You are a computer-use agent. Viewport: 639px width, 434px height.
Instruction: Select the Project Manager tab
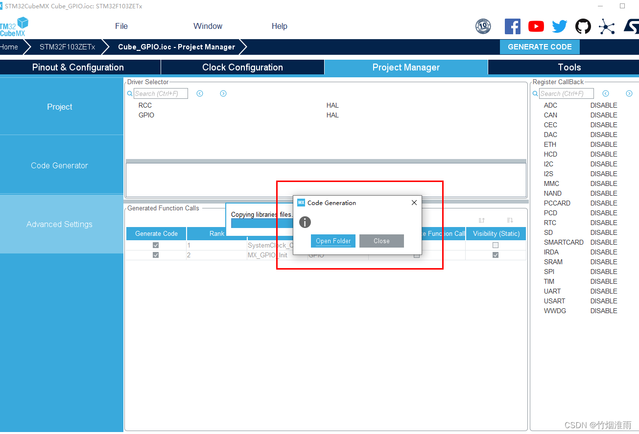[x=406, y=68]
